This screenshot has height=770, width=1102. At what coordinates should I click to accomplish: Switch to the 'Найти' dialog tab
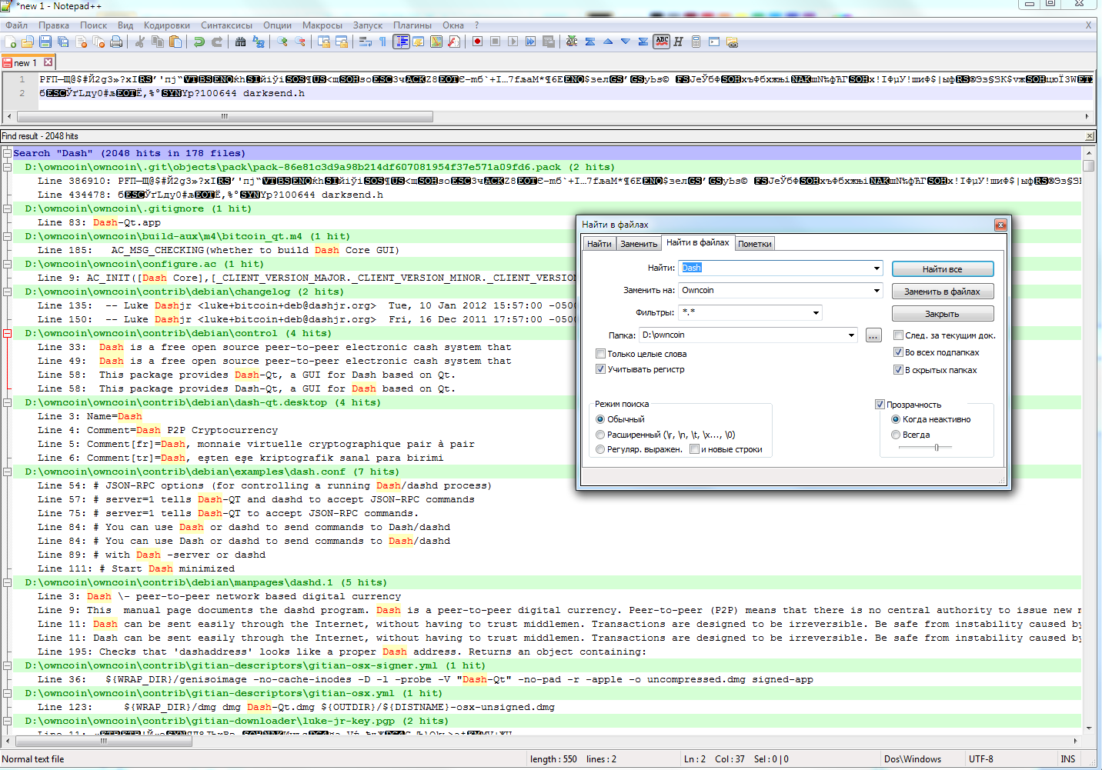click(599, 244)
